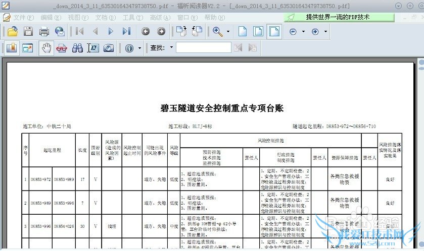The width and height of the screenshot is (424, 251).
Task: Click 施工单位: 中铁二十局 text
Action: click(47, 126)
